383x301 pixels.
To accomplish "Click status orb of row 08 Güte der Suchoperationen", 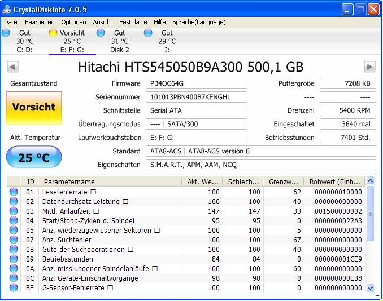I will click(x=14, y=249).
